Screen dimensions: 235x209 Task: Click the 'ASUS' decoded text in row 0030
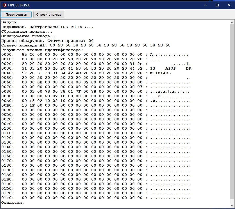coord(170,69)
